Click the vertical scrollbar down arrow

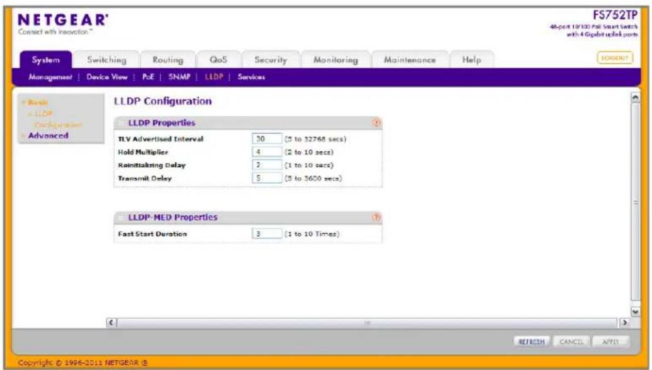click(636, 311)
